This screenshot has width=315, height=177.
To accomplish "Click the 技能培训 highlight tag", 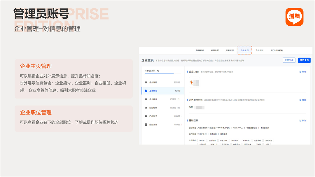I will [212, 141].
